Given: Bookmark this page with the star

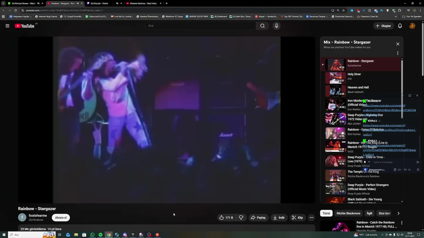Looking at the screenshot, I should tap(344, 10).
